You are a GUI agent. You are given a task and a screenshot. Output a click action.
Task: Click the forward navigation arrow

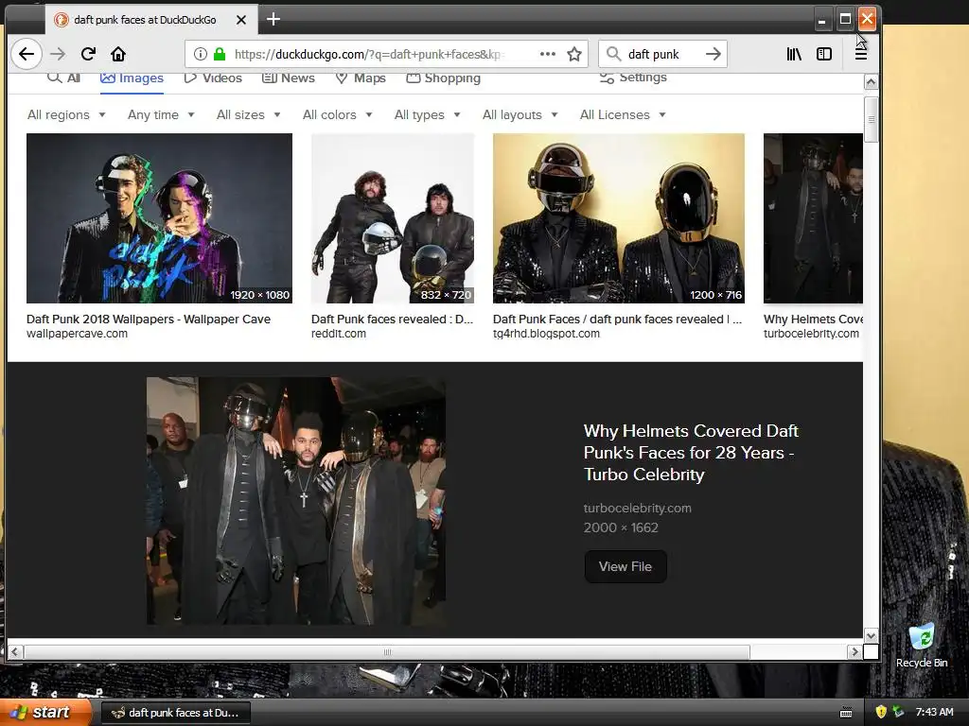[x=58, y=54]
